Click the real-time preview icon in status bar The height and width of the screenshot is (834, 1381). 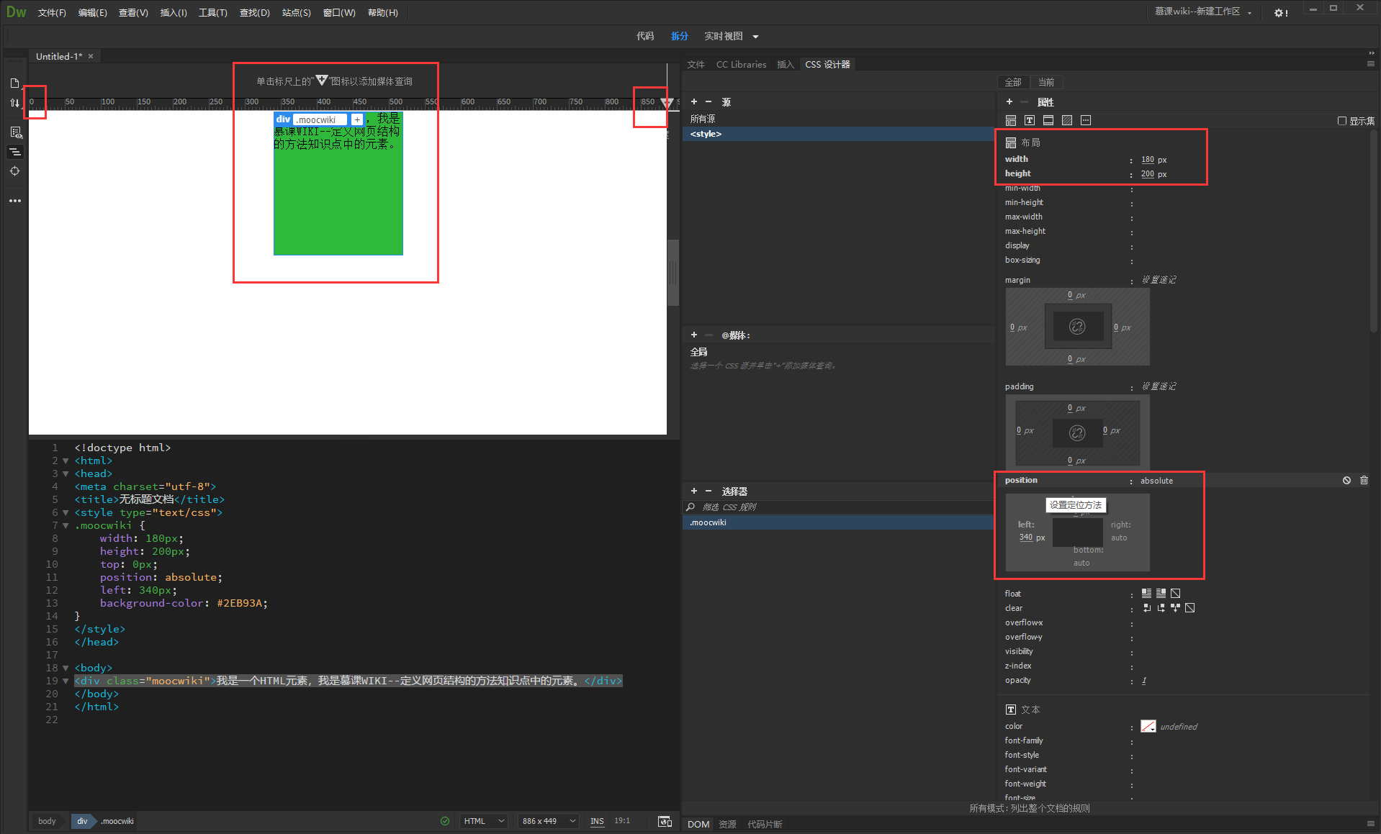click(x=665, y=821)
